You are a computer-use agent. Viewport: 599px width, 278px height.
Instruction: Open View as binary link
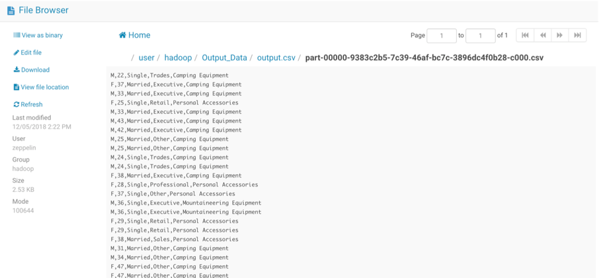[x=42, y=35]
